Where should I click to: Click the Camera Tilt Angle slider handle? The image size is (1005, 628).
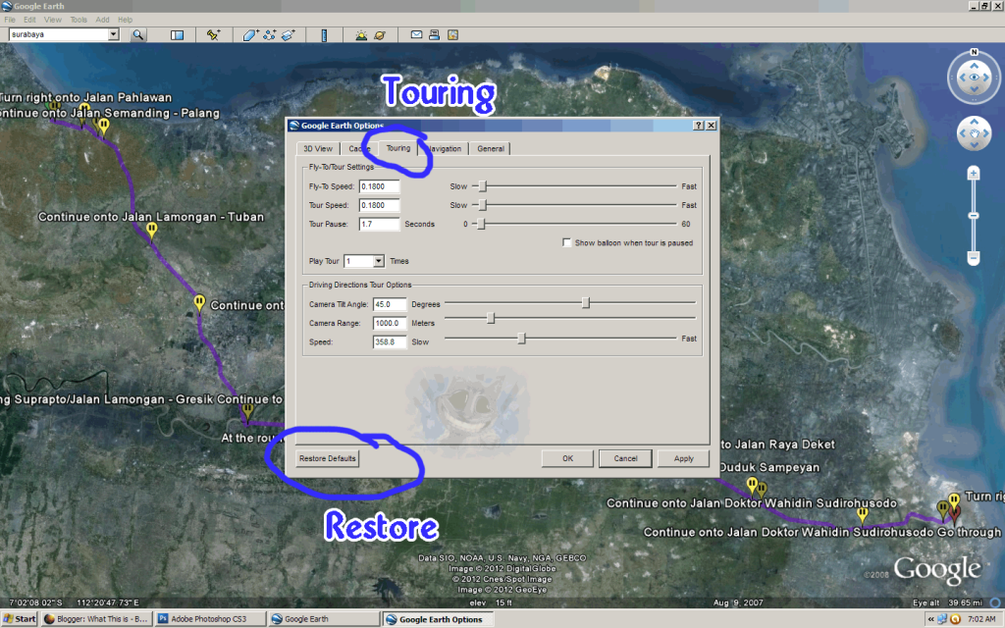point(586,303)
